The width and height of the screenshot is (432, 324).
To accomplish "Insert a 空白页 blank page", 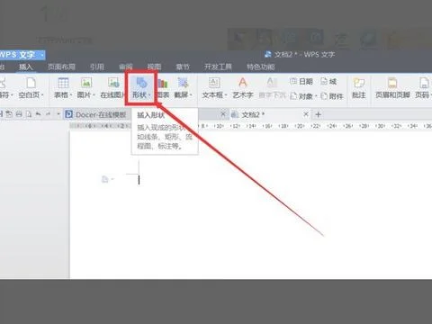I will click(x=31, y=88).
